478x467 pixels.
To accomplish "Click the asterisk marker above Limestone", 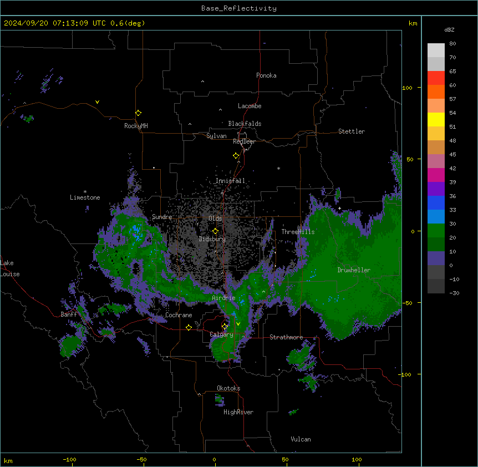I will point(85,192).
